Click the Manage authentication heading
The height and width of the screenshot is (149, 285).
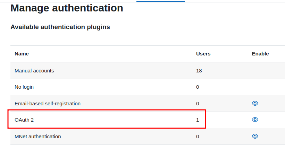[67, 8]
